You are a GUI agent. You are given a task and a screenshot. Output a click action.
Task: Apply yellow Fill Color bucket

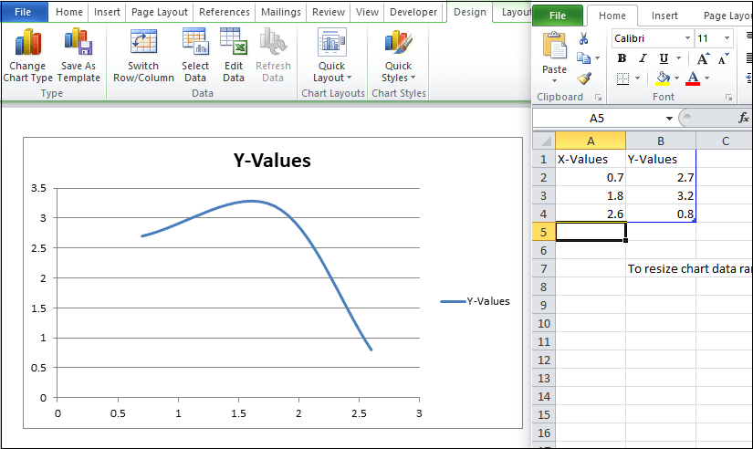click(x=663, y=78)
